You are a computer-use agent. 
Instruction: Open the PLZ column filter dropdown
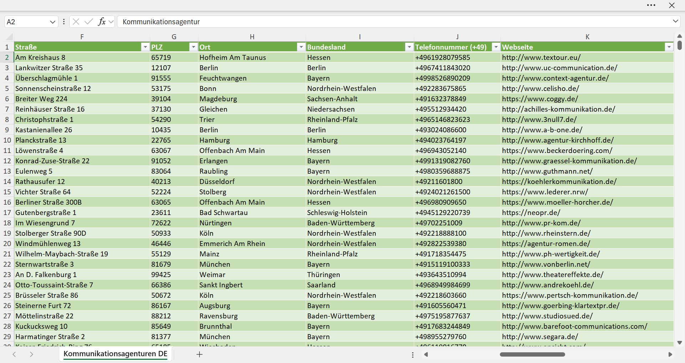click(x=193, y=47)
